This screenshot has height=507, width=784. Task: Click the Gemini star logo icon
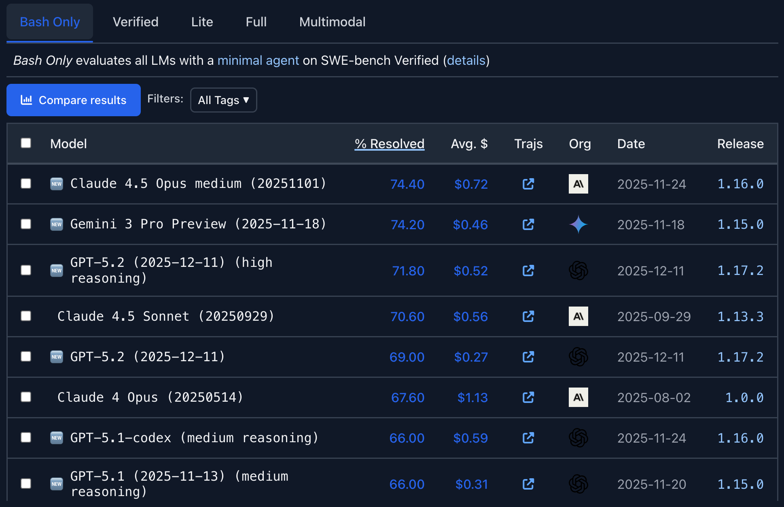(x=578, y=224)
